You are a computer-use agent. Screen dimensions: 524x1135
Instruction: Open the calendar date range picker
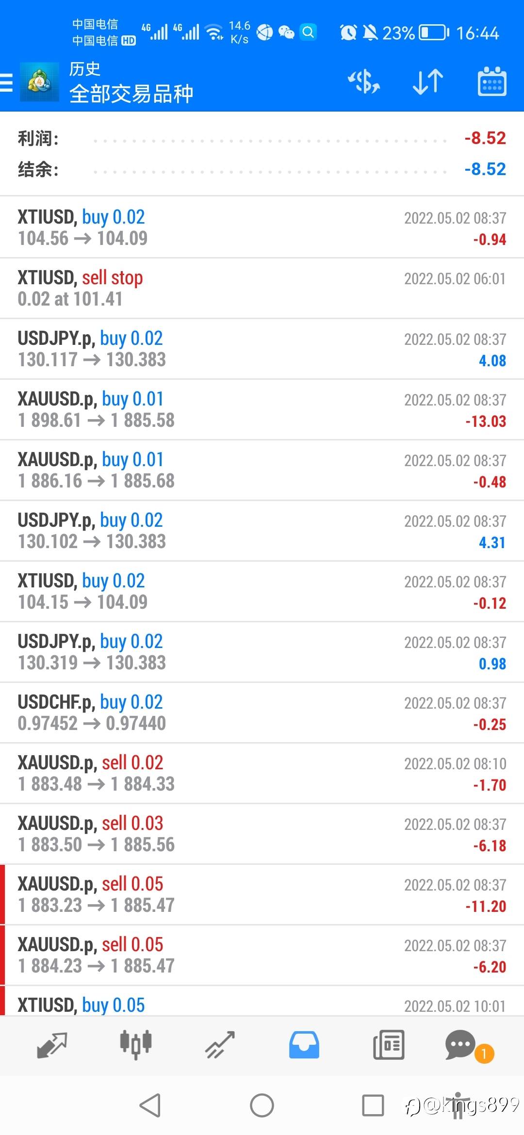(492, 81)
